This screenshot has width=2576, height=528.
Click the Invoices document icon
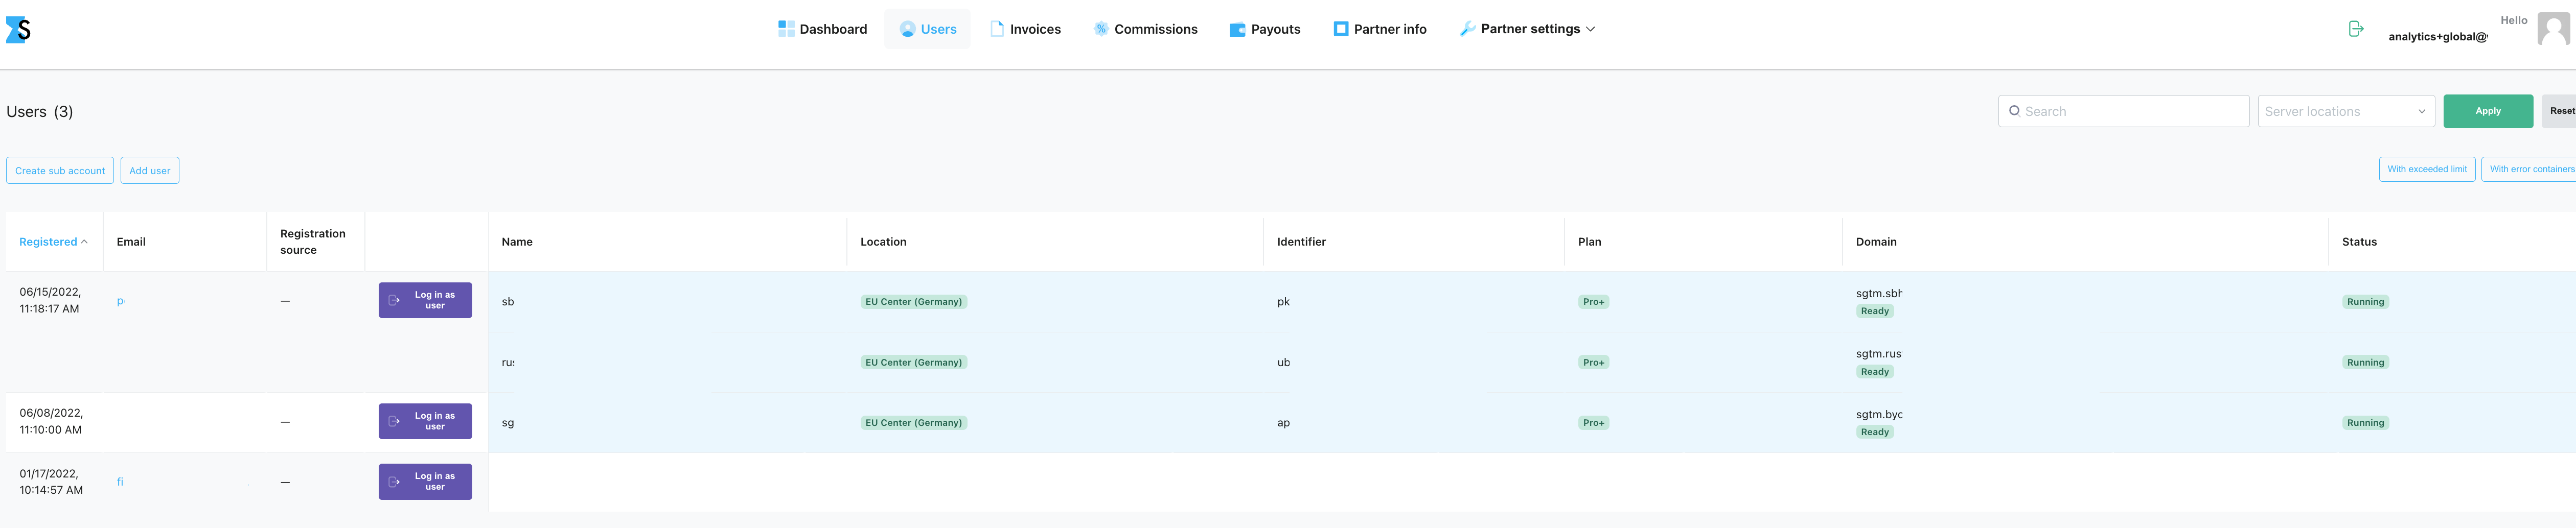point(997,29)
